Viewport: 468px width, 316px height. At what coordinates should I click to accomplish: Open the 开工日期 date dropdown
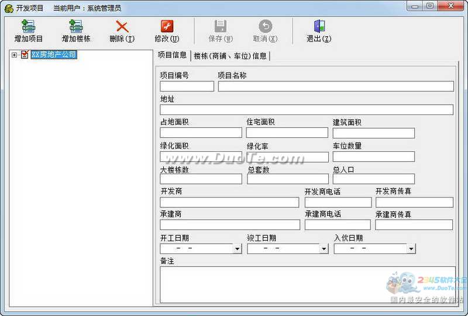(x=237, y=249)
